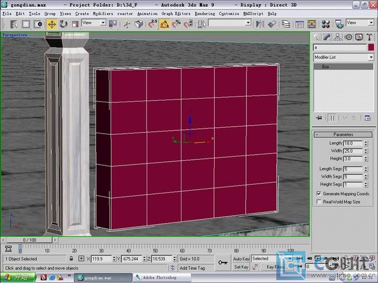This screenshot has width=378, height=283.
Task: Click the Width Segs value field
Action: pos(353,177)
